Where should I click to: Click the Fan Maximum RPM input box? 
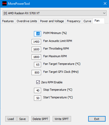[36, 57]
